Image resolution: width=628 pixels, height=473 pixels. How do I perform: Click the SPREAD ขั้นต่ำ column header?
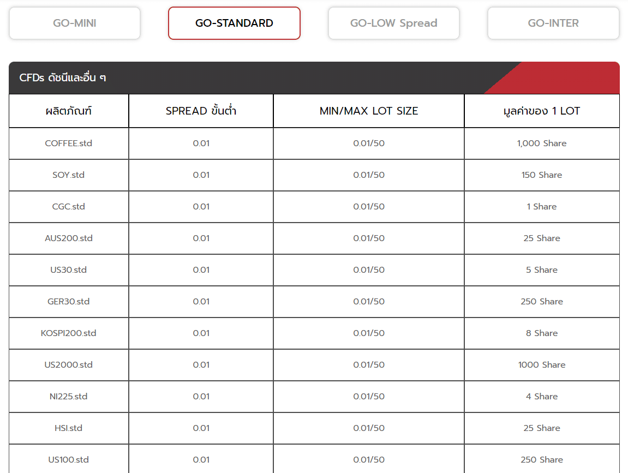tap(201, 111)
